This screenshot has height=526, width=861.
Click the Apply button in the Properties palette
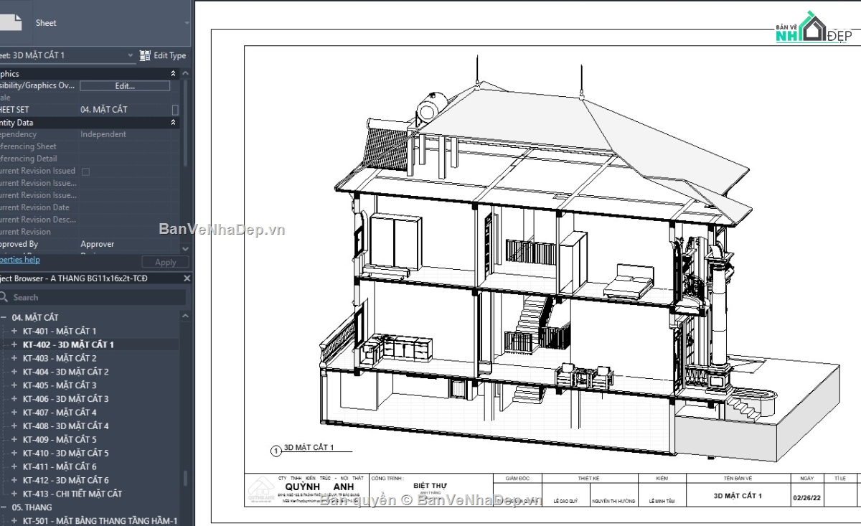(164, 261)
